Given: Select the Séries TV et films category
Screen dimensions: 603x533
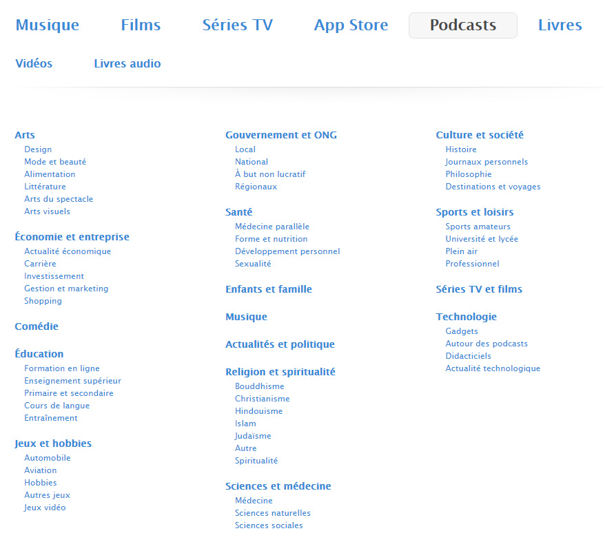Looking at the screenshot, I should click(x=478, y=289).
